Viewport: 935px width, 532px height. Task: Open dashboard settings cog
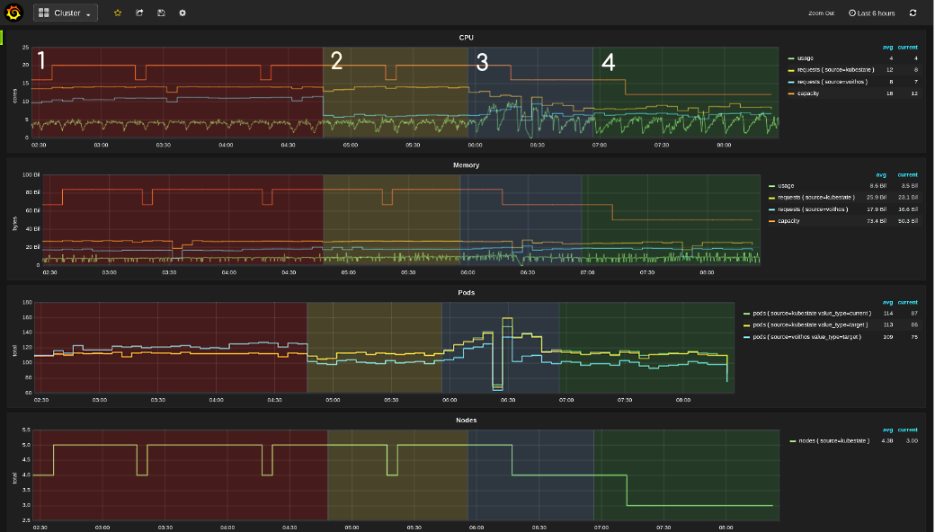(183, 13)
